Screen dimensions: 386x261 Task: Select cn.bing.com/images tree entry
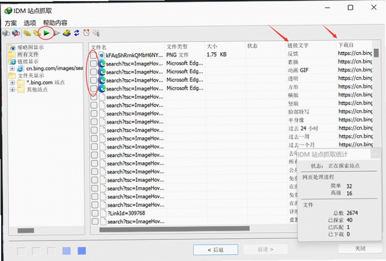[54, 68]
